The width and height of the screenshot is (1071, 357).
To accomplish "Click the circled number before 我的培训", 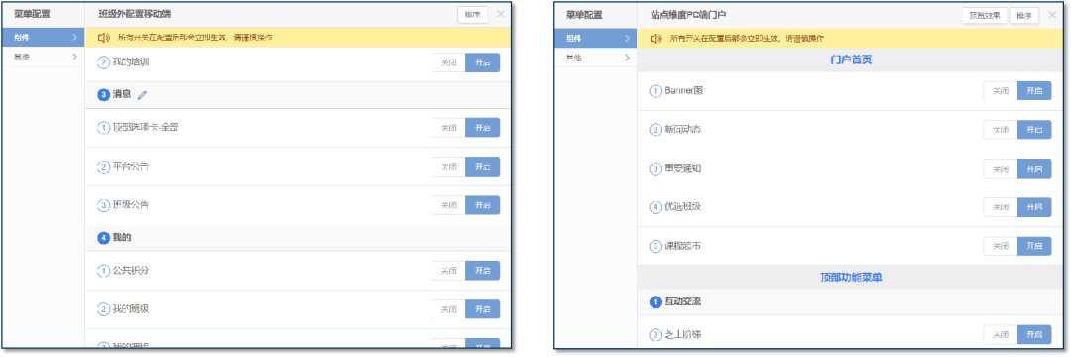I will pos(104,62).
